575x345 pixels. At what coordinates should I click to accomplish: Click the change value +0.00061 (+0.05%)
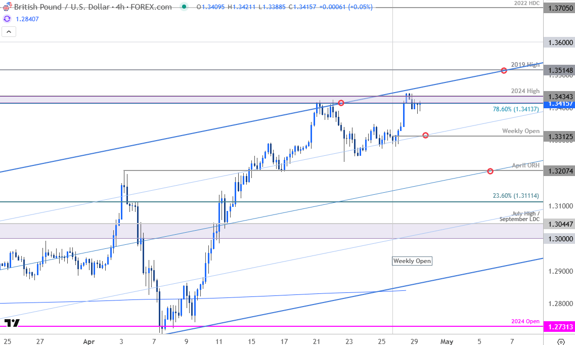coord(345,7)
